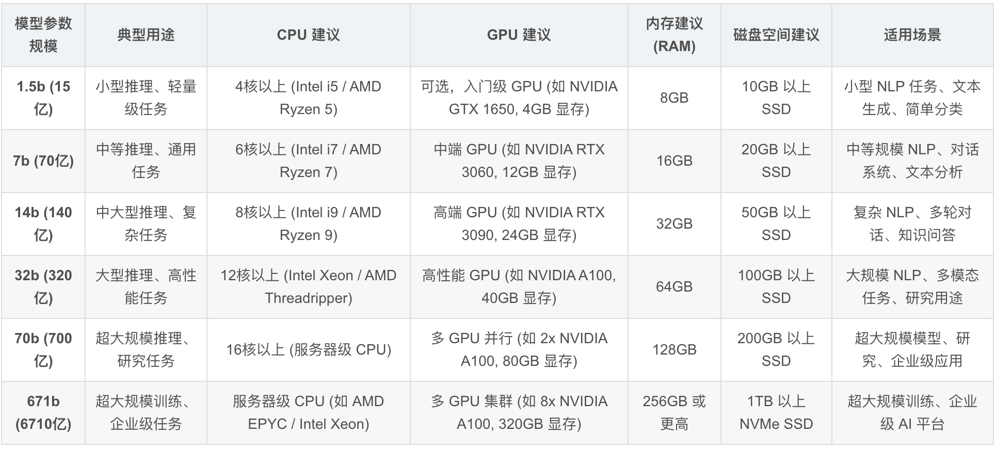This screenshot has width=996, height=449.
Task: Select the 32b (320亿) row label
Action: [43, 286]
